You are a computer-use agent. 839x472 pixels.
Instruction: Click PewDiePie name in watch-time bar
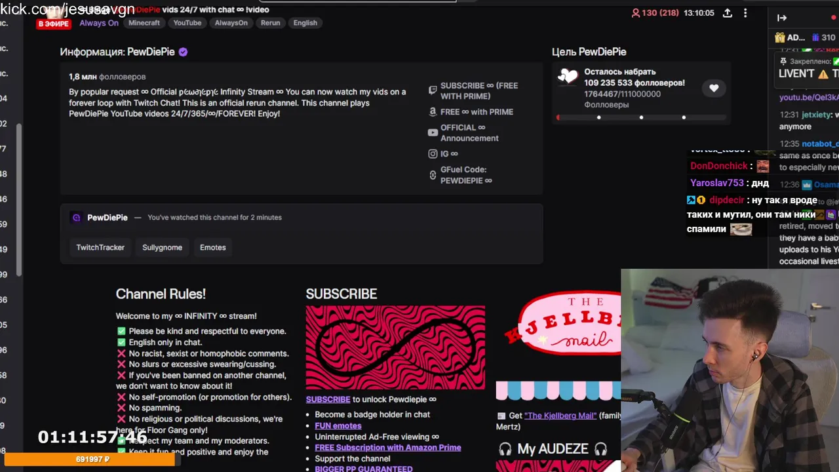[x=107, y=218]
